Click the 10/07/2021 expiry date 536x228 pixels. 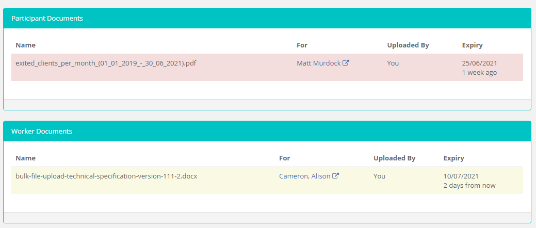point(461,176)
